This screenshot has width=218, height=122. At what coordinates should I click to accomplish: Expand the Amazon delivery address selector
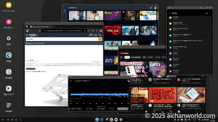point(36,43)
